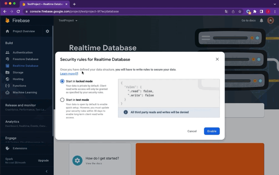
Task: Click the Hosting globe icon
Action: point(7,79)
